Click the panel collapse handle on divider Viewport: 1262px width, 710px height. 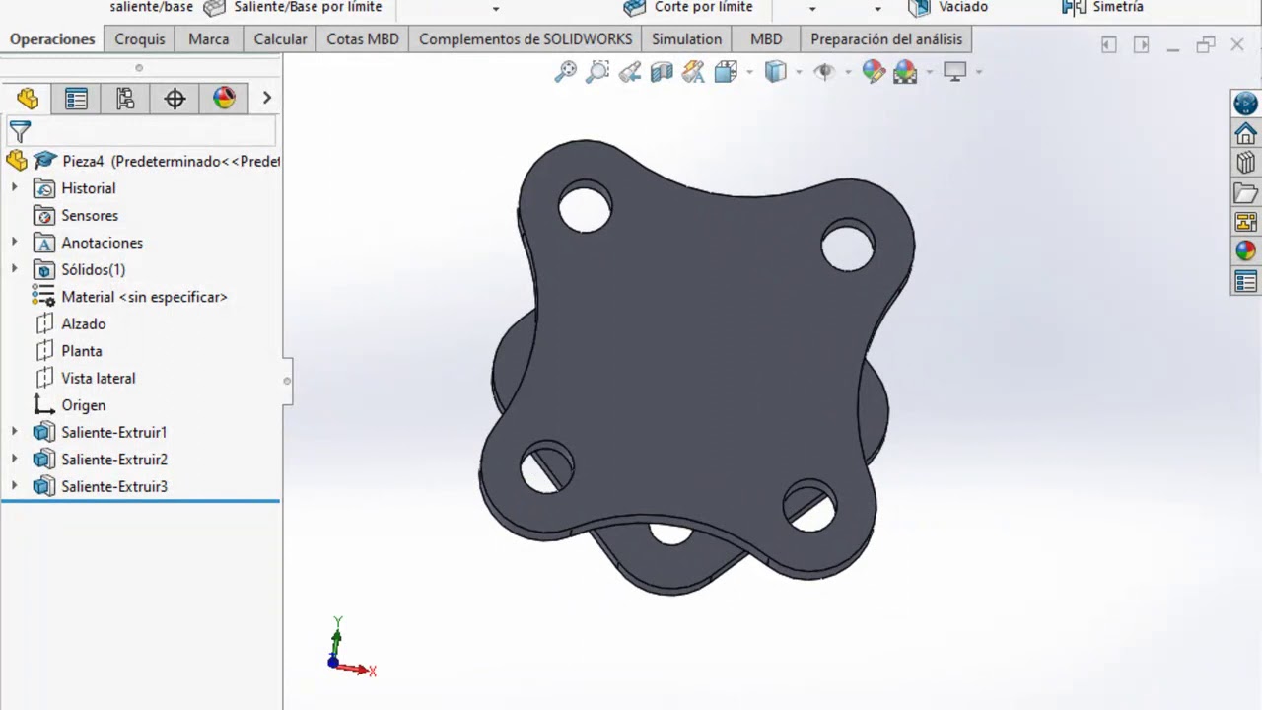click(x=287, y=381)
